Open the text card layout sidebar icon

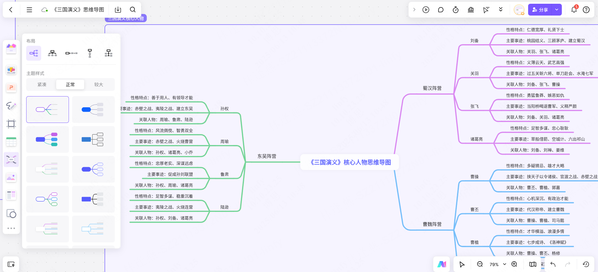click(x=11, y=196)
